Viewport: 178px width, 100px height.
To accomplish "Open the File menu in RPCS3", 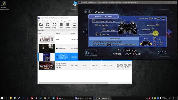I will [x=39, y=21].
